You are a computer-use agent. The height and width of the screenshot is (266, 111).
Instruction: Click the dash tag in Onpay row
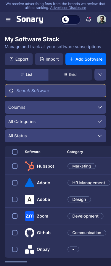tap(73, 249)
